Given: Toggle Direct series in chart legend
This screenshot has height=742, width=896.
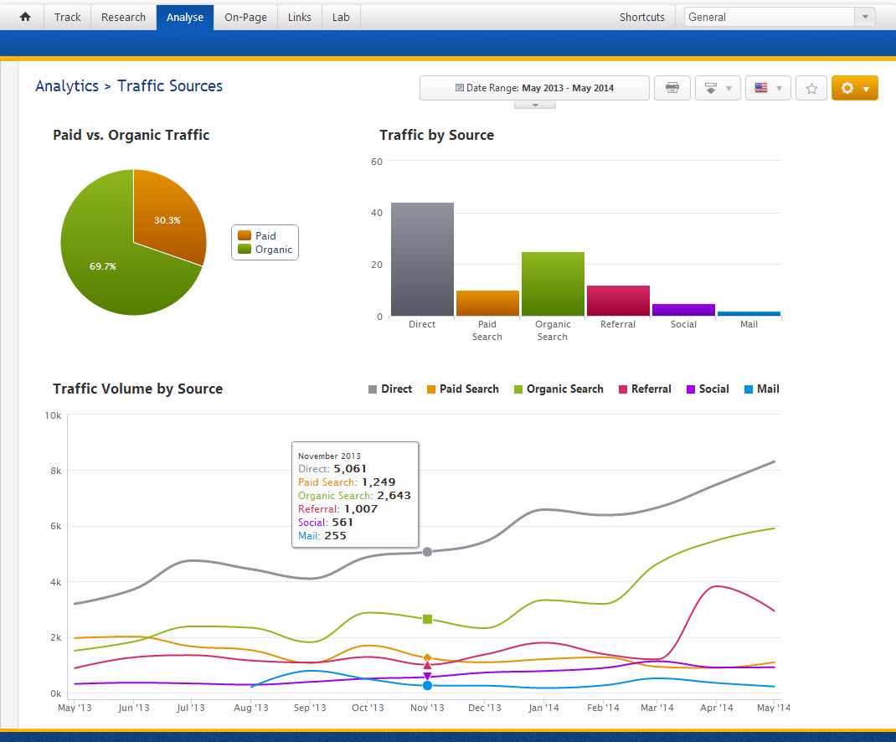Looking at the screenshot, I should click(x=390, y=389).
